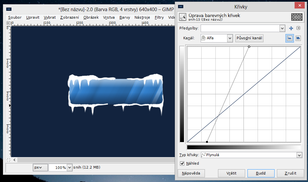Click the Vrátit reset button

pyautogui.click(x=231, y=173)
